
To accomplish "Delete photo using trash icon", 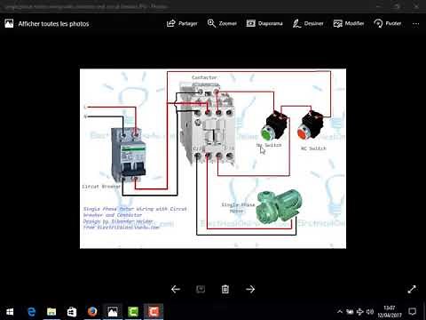I will point(225,289).
